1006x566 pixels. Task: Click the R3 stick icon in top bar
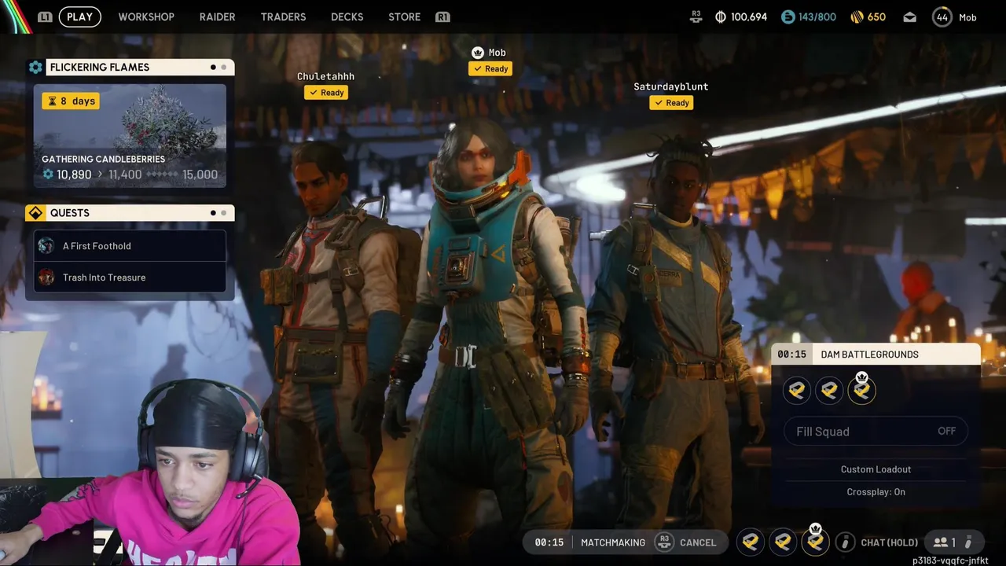coord(696,15)
